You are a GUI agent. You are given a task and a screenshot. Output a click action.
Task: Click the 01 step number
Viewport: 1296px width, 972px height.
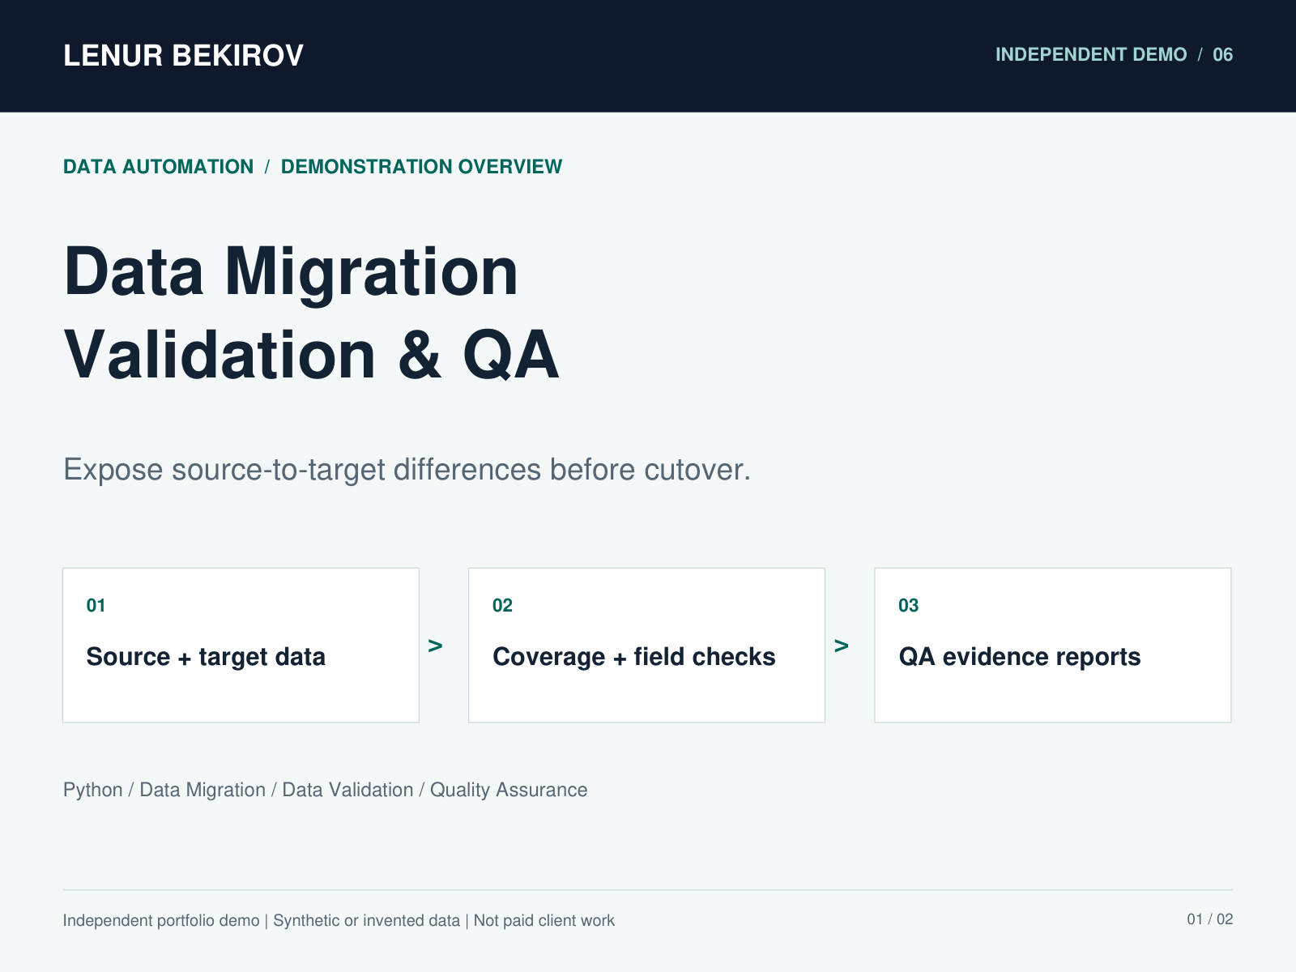(96, 606)
